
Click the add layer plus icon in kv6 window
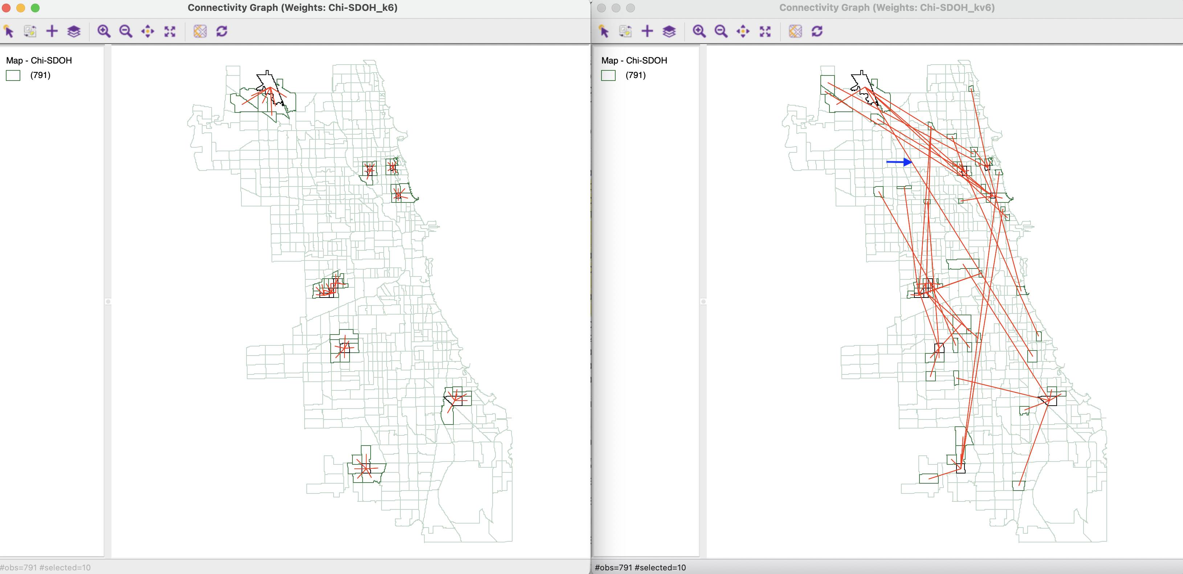[x=647, y=31]
